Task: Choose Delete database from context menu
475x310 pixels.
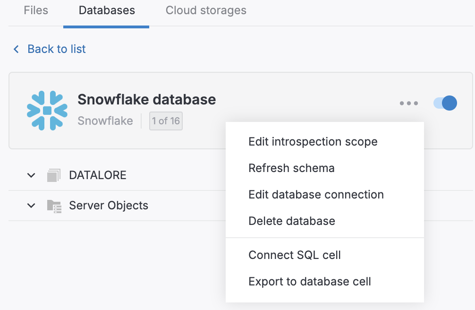Action: click(292, 221)
